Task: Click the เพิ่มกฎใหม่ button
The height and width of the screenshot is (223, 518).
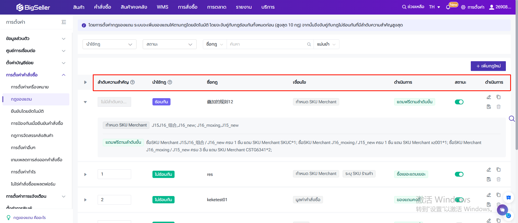Action: point(488,66)
